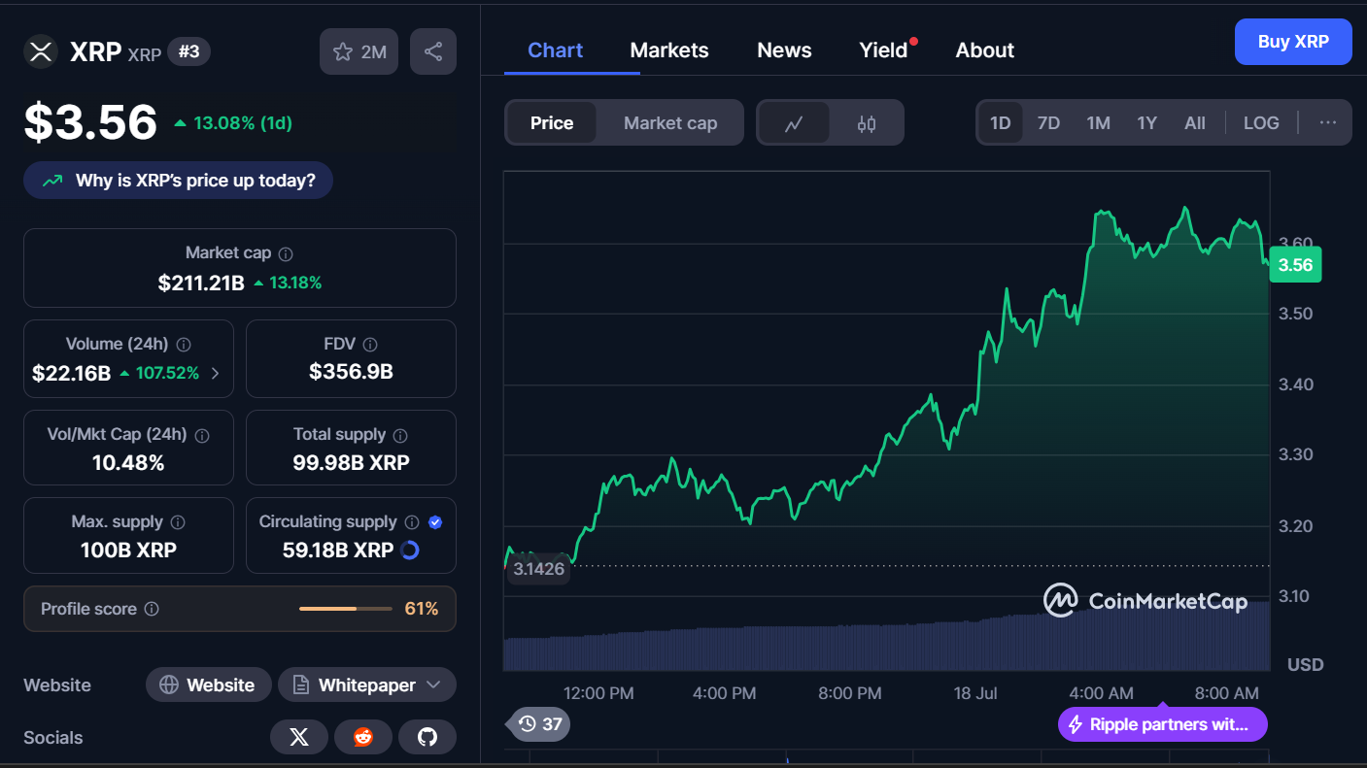The height and width of the screenshot is (768, 1367).
Task: Click the Buy XRP button
Action: [x=1293, y=42]
